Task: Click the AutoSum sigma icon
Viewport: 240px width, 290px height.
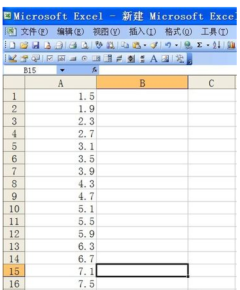Action: coord(200,45)
